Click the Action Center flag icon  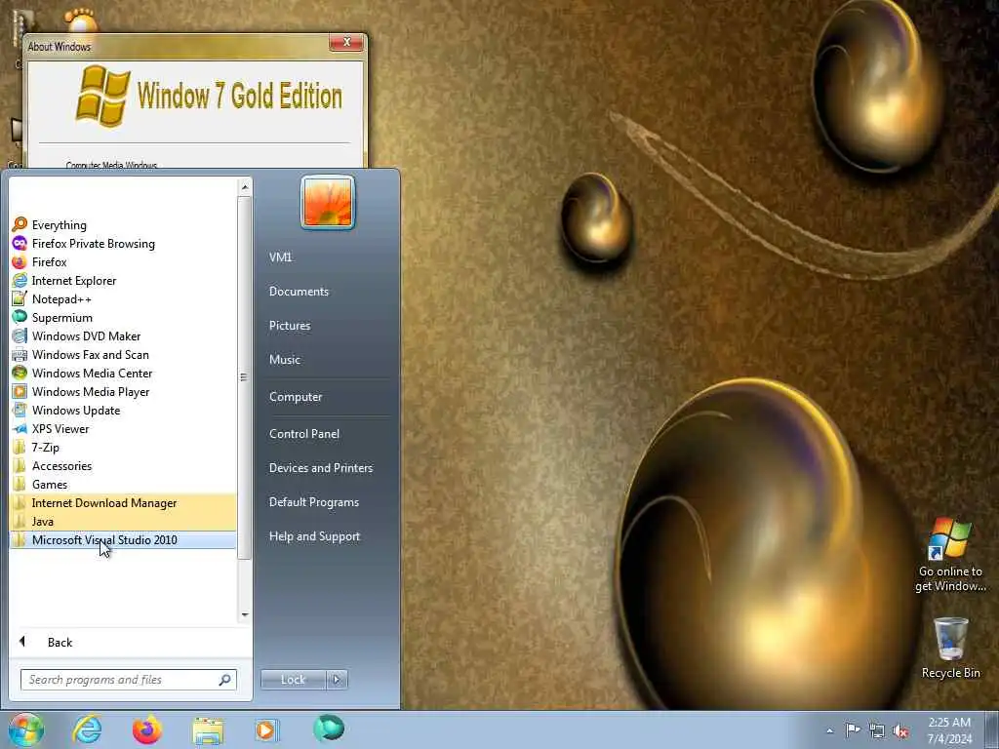[853, 729]
